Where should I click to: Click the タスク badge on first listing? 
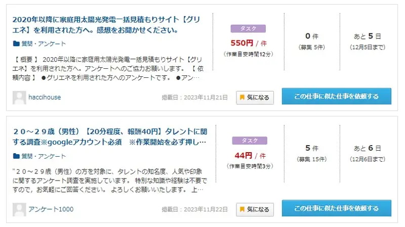[x=248, y=29]
